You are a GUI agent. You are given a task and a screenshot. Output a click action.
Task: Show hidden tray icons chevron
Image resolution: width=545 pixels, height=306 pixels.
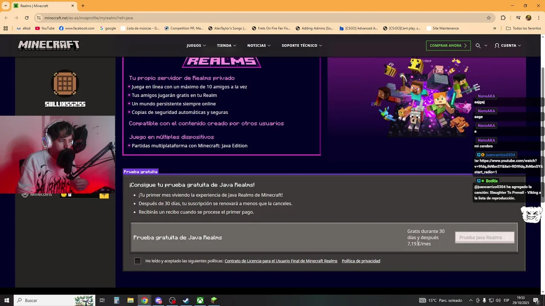(471, 300)
